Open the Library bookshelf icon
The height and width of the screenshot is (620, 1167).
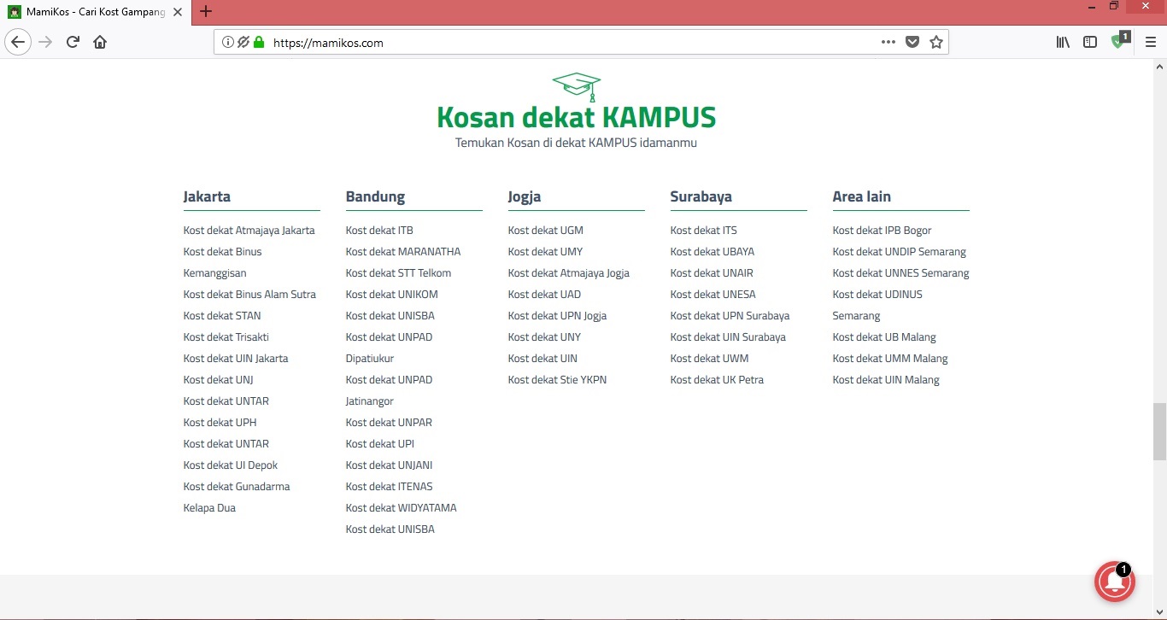coord(1063,42)
